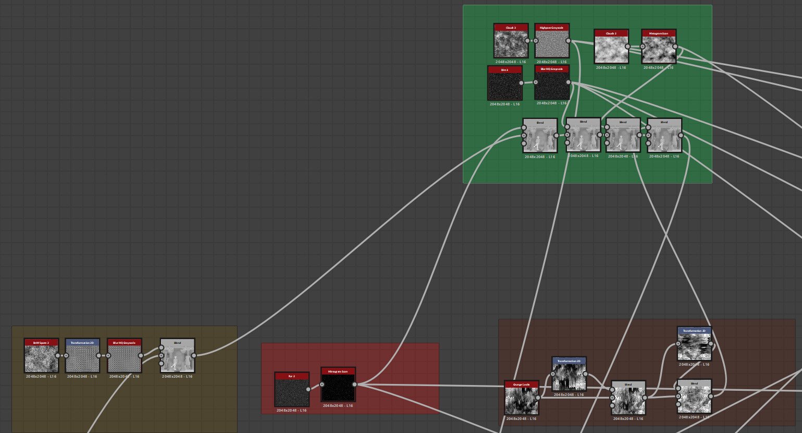Select the Fur 2 node
The image size is (802, 433).
tap(292, 389)
